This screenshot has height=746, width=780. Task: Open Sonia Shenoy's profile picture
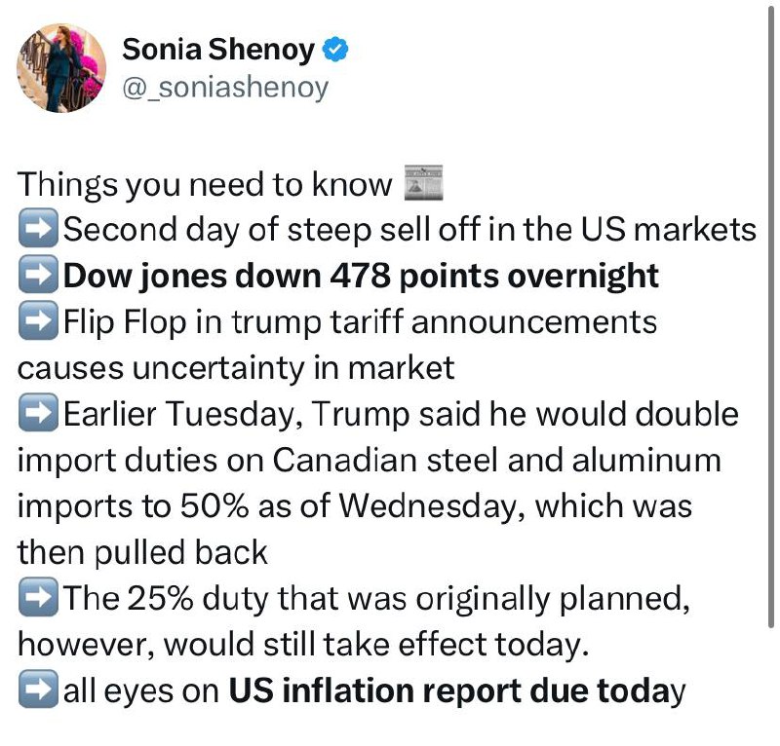pos(61,68)
